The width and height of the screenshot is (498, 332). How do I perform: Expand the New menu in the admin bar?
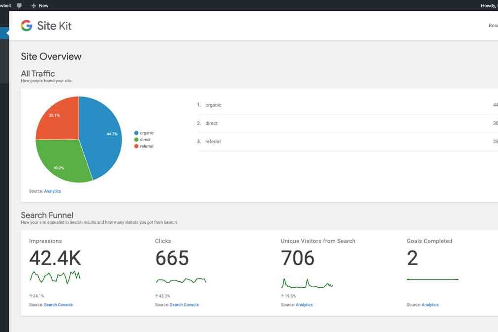click(x=39, y=5)
